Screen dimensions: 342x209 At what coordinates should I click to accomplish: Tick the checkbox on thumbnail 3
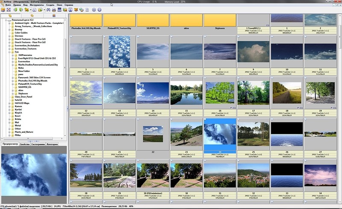71,37
